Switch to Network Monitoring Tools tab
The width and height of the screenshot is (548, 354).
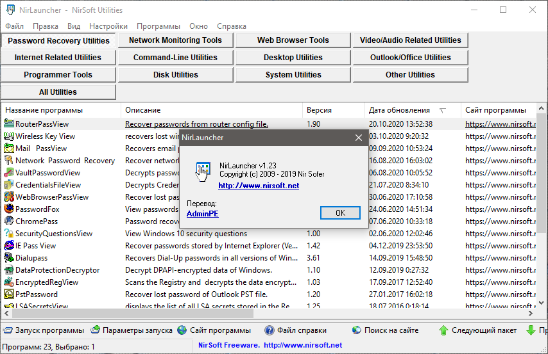pyautogui.click(x=175, y=40)
